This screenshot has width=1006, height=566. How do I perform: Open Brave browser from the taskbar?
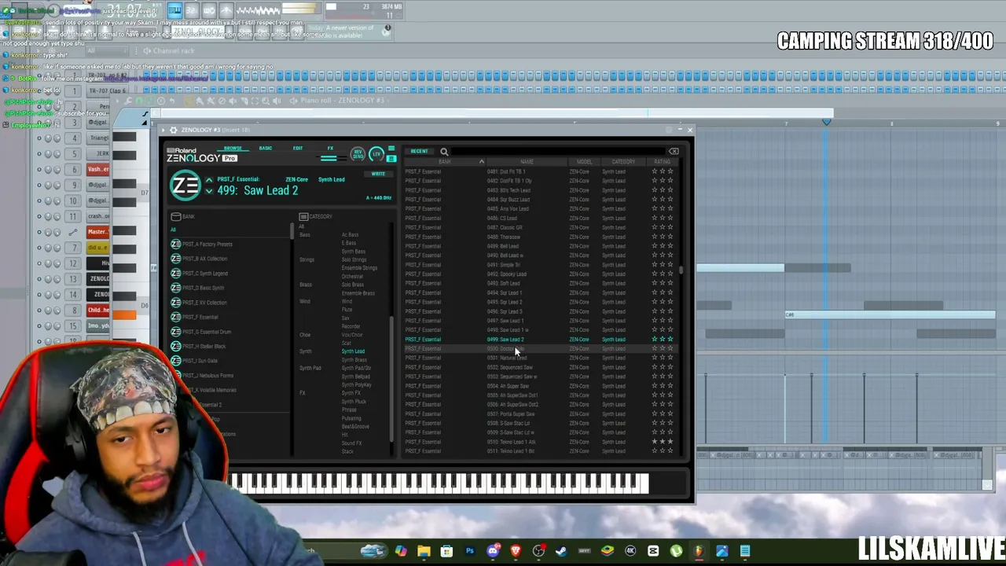516,551
